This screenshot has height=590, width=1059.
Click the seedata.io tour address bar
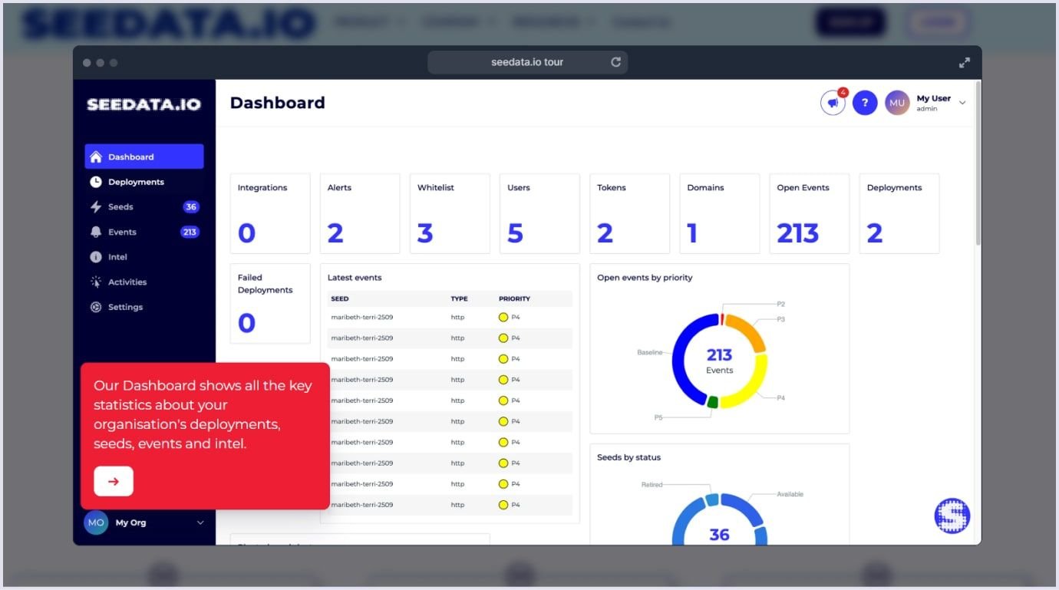(527, 62)
